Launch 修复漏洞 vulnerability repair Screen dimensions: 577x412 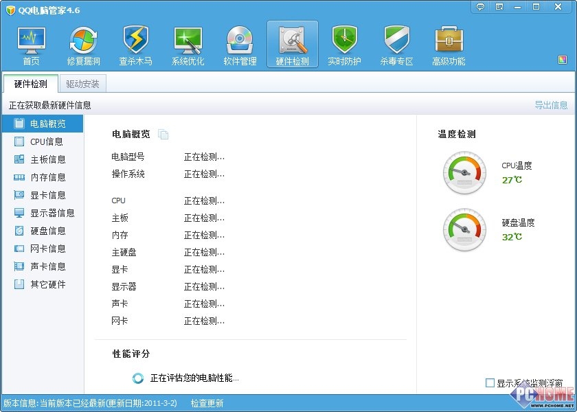pyautogui.click(x=82, y=44)
